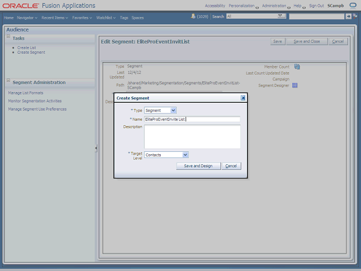Screen dimensions: 361x271
Task: Open the Type dropdown in dialog
Action: click(x=173, y=111)
